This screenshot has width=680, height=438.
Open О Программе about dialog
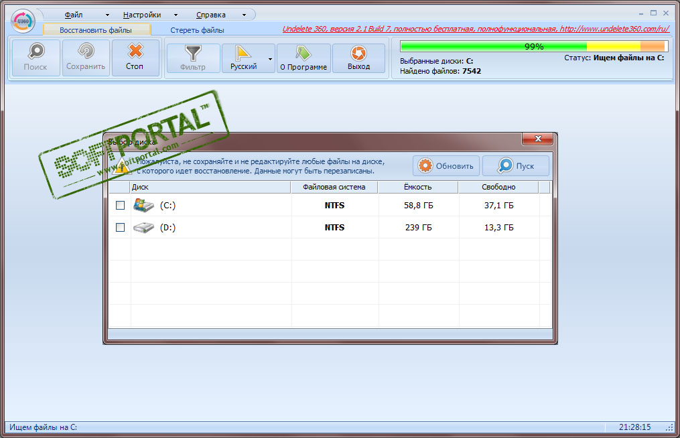coord(303,58)
